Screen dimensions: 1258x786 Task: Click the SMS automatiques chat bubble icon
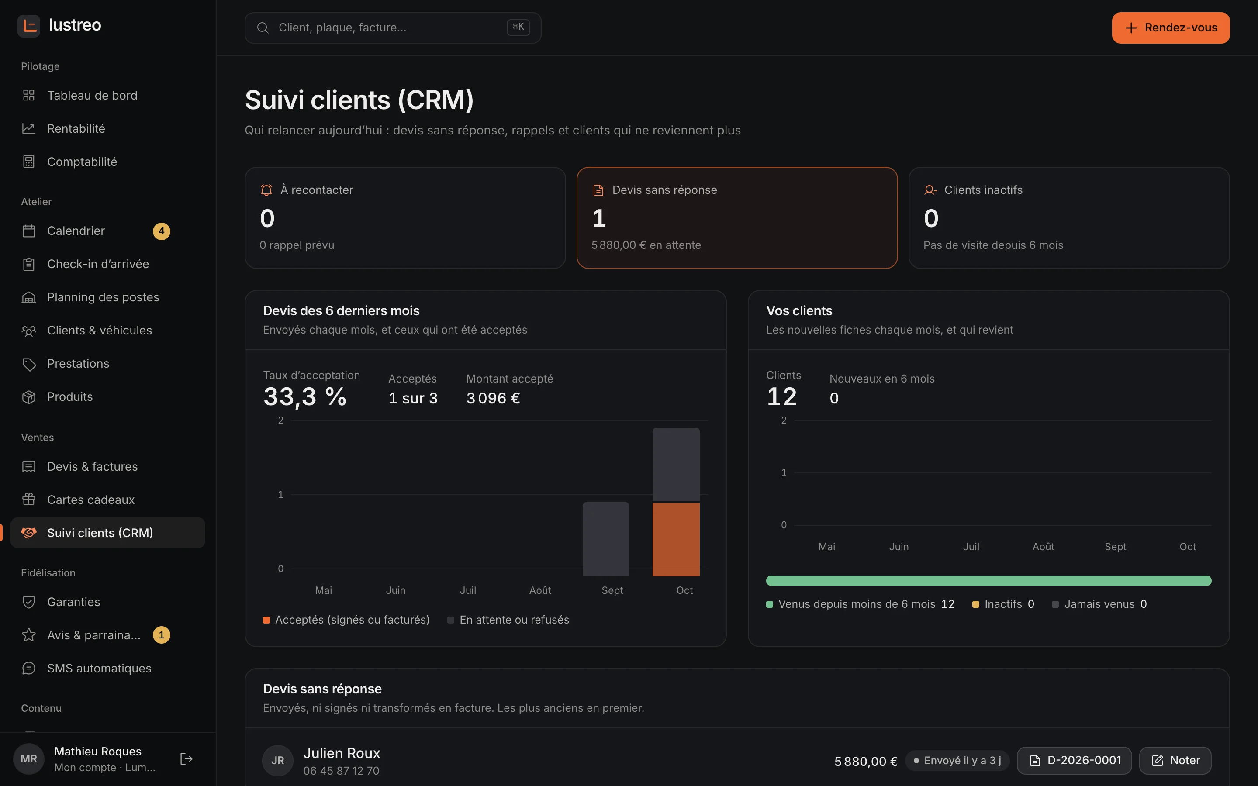(x=28, y=669)
